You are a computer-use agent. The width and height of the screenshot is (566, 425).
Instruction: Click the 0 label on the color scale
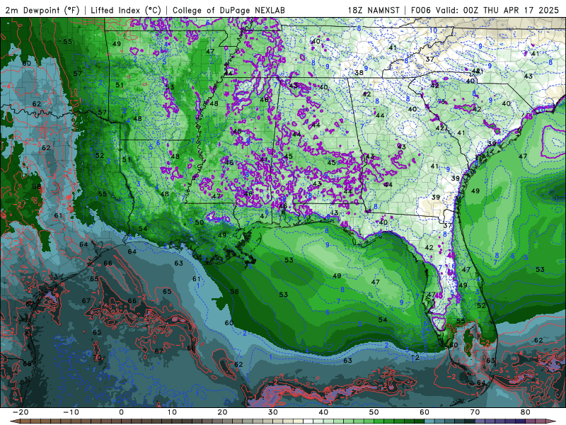click(x=121, y=412)
